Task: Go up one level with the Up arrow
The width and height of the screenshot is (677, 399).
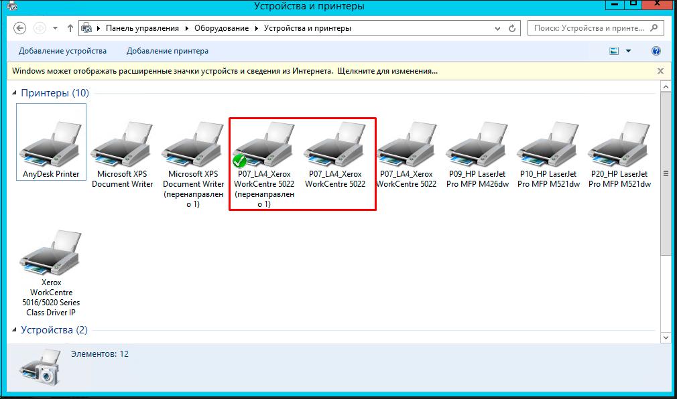Action: coord(70,28)
